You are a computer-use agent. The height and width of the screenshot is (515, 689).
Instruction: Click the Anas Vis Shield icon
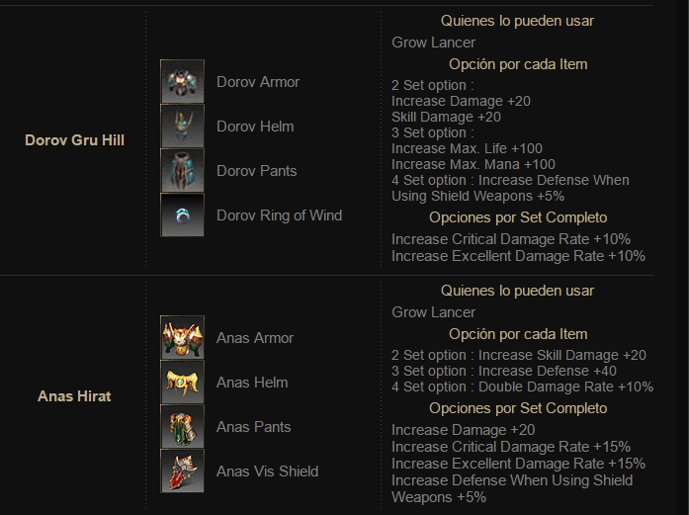[x=182, y=472]
